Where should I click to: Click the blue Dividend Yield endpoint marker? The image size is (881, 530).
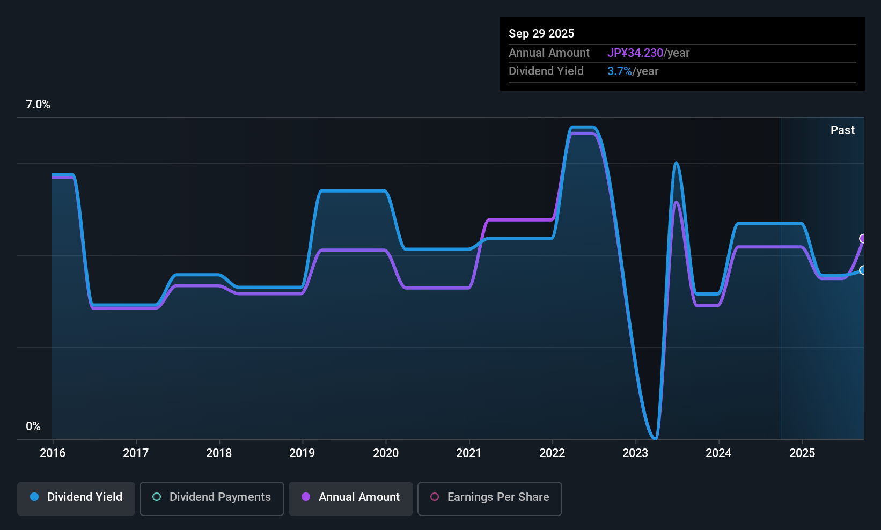[863, 270]
